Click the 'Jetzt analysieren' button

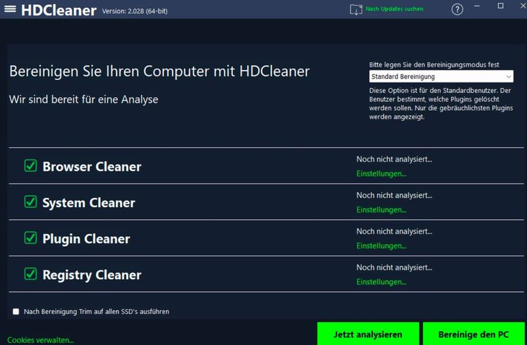(x=368, y=334)
